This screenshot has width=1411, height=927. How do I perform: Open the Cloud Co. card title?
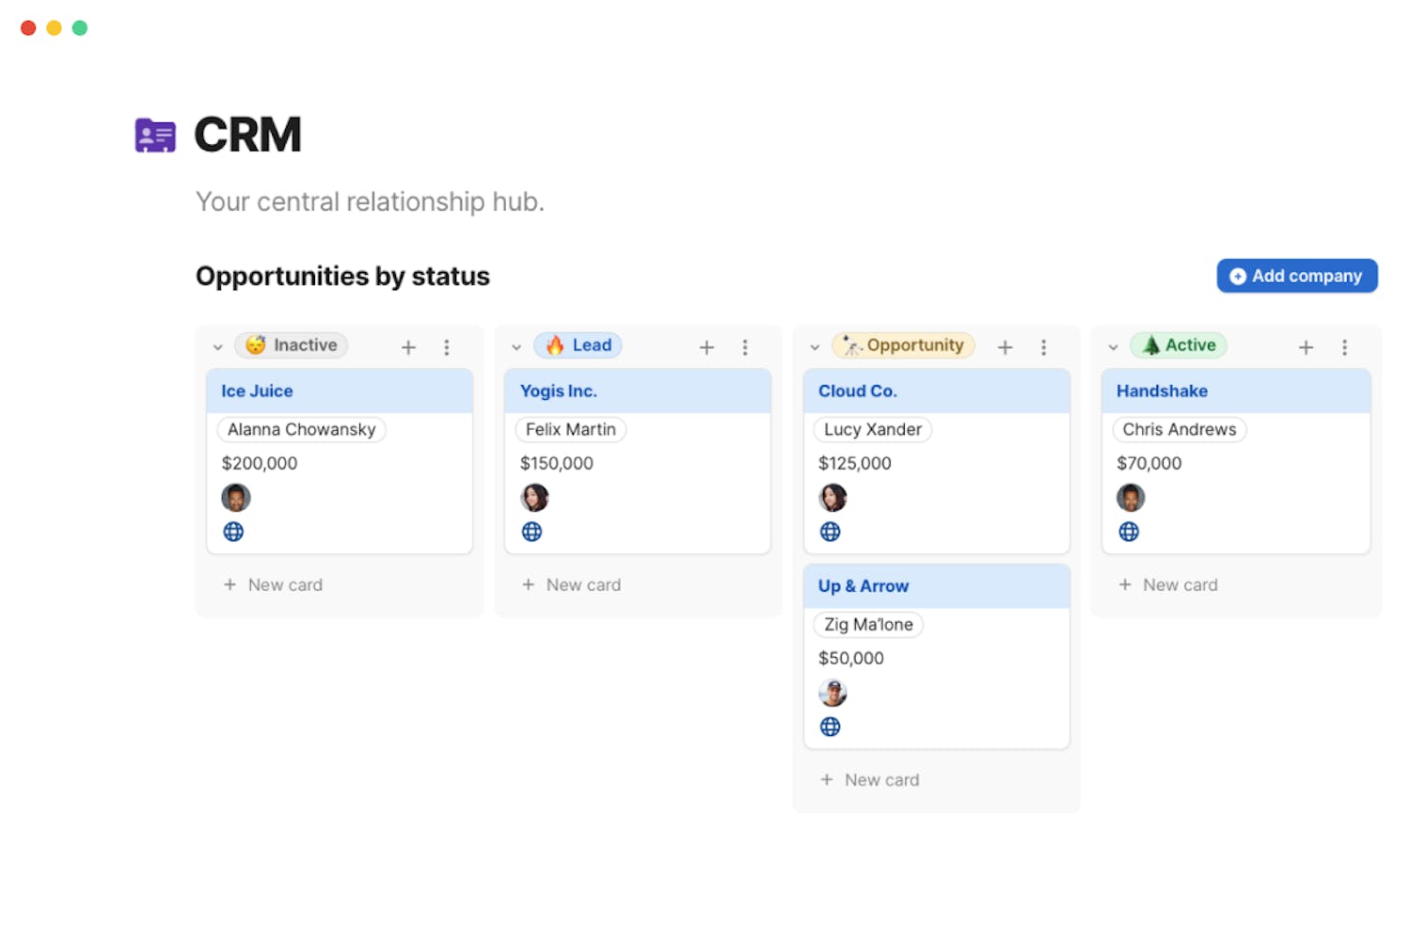point(857,391)
